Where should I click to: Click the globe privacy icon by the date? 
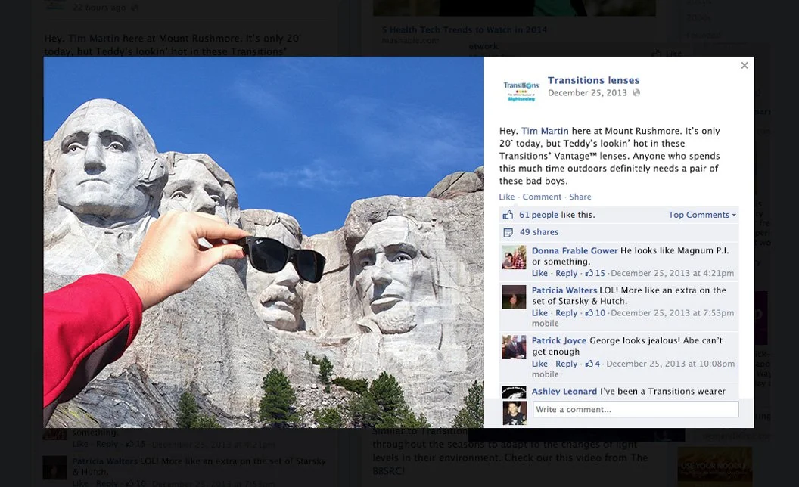pyautogui.click(x=636, y=93)
